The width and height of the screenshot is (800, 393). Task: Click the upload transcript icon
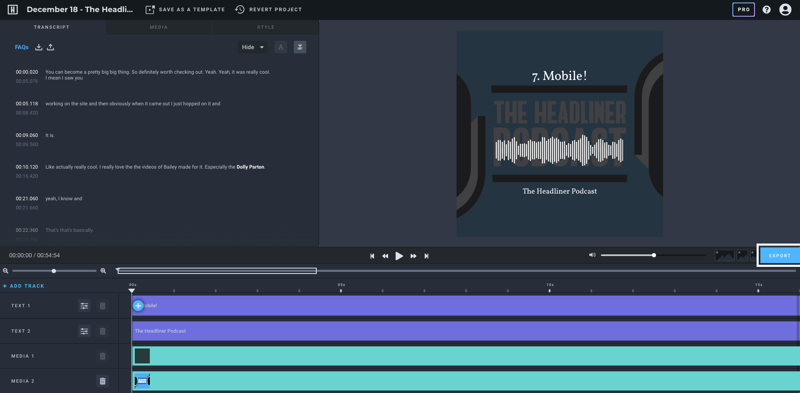[50, 47]
